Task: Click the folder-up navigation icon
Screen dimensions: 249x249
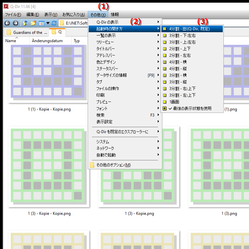Action: tap(25, 23)
